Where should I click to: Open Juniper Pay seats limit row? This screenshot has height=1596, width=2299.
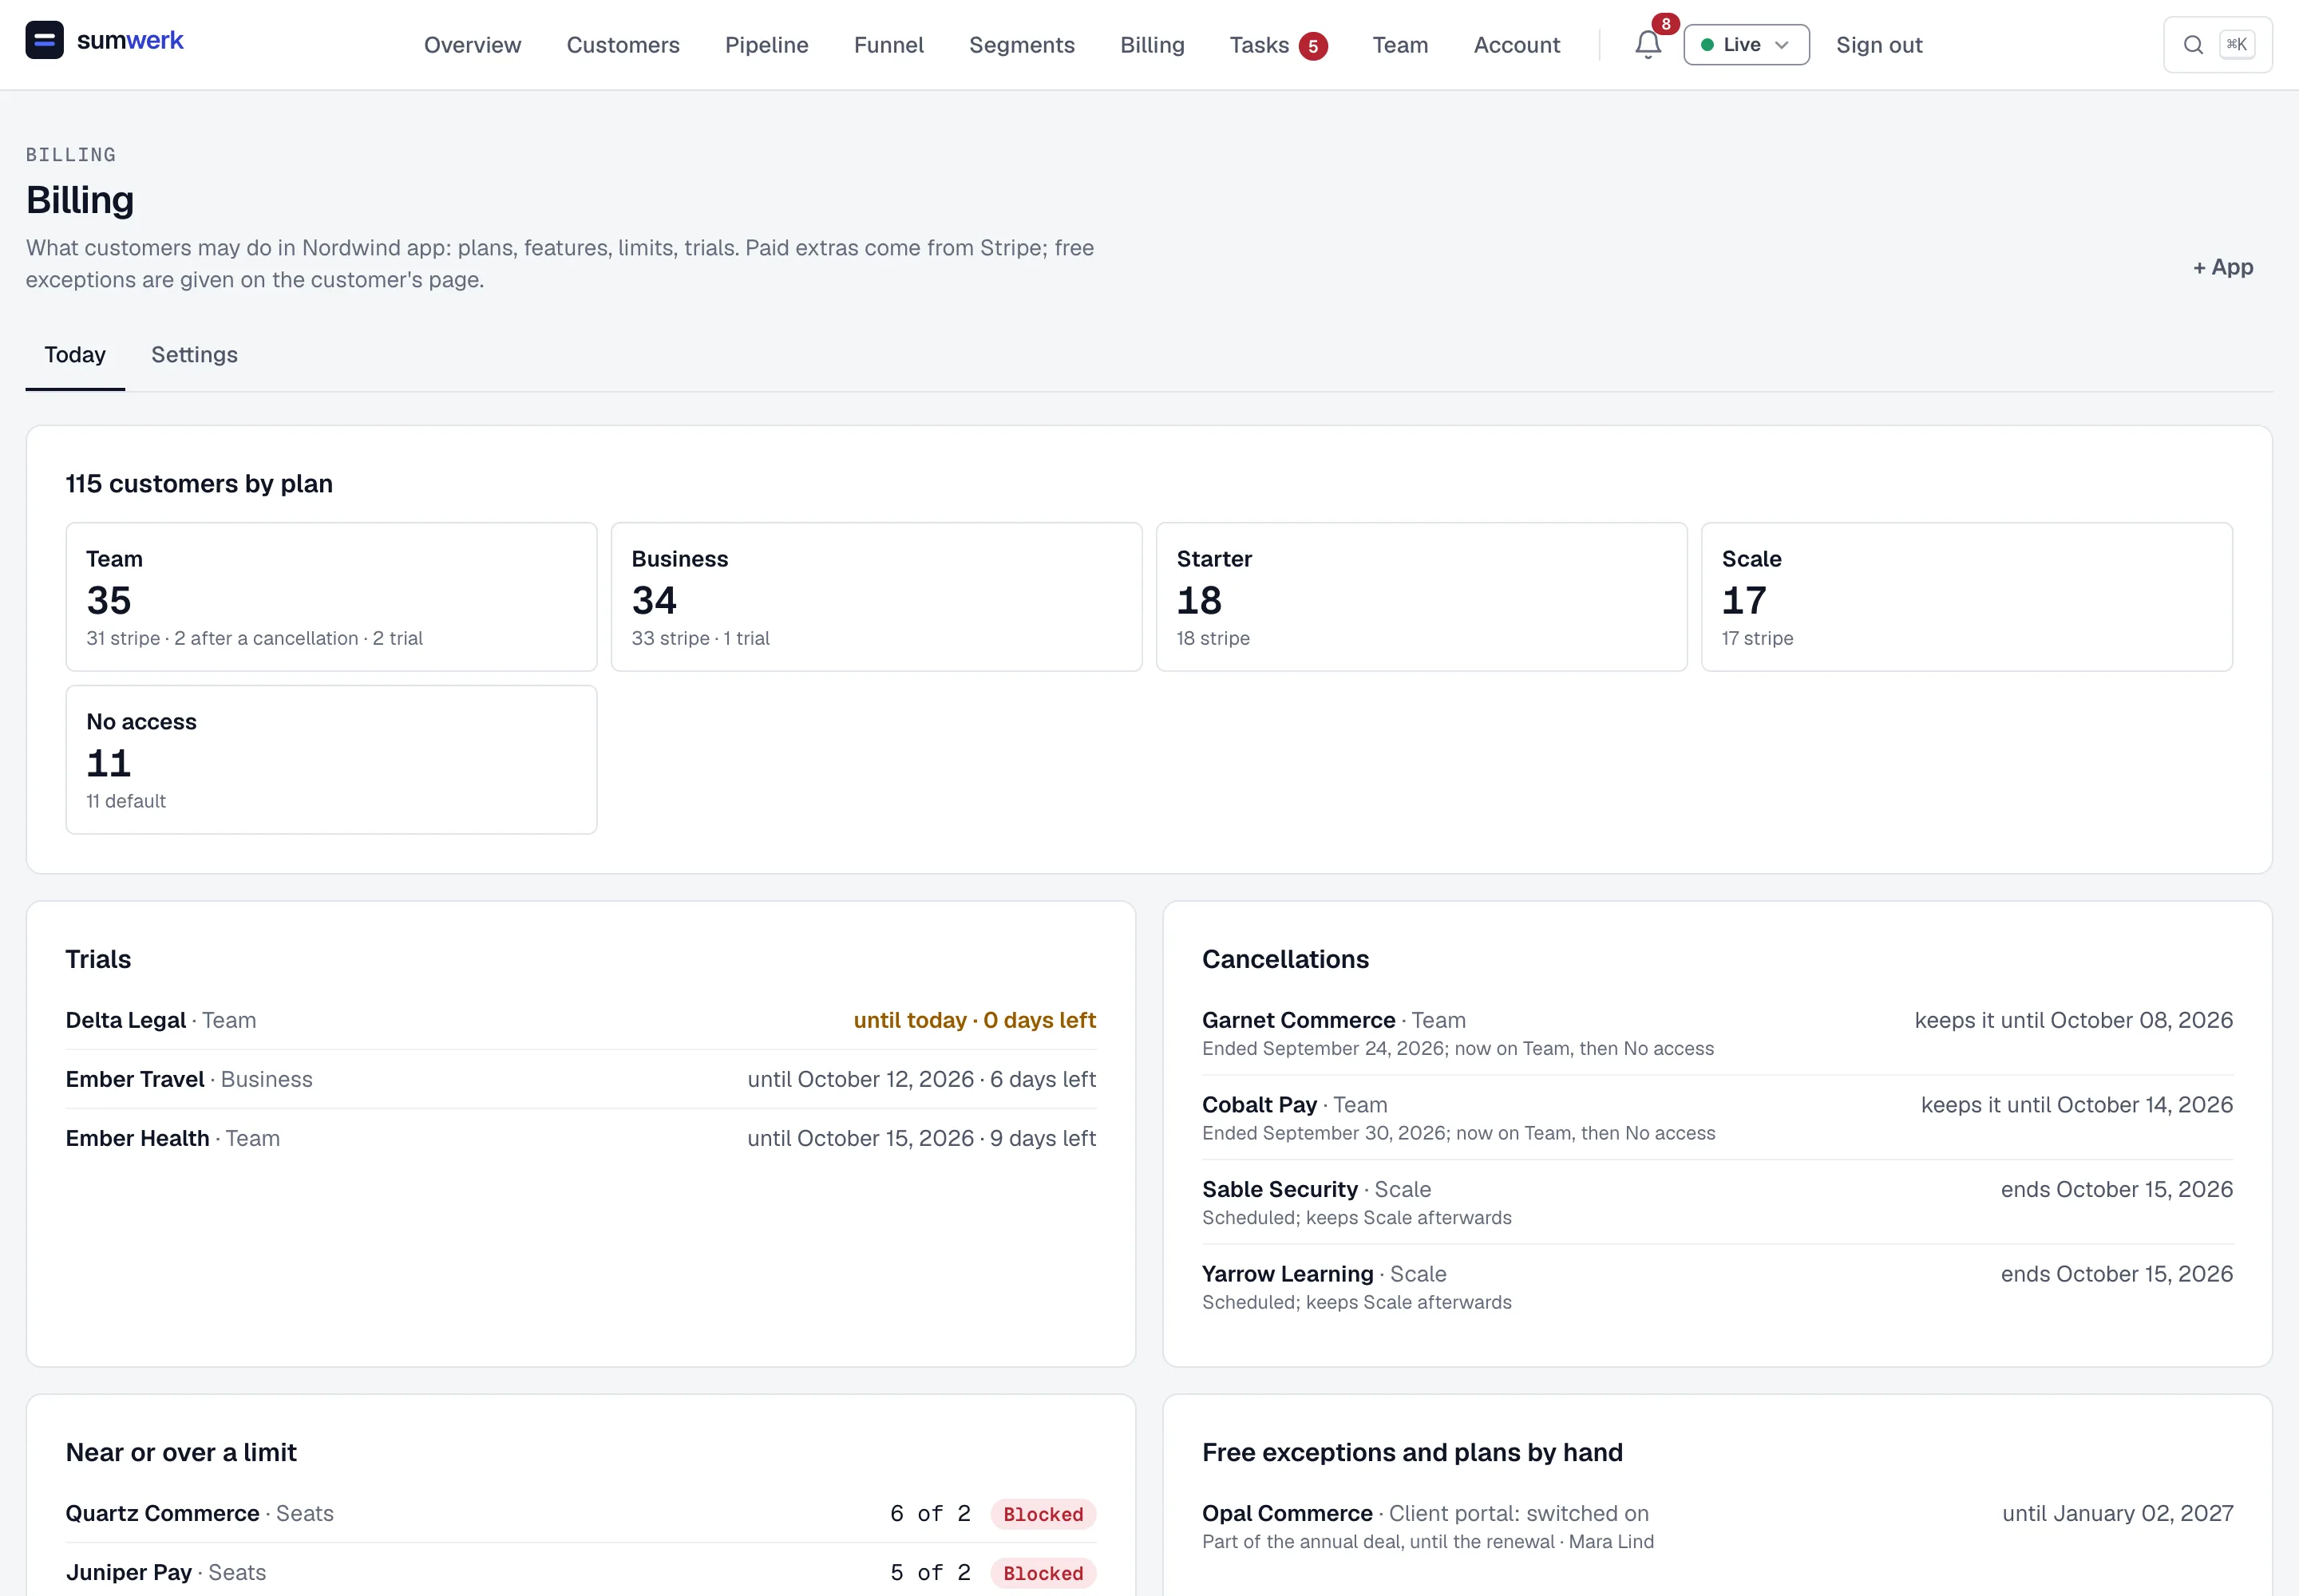coord(580,1573)
